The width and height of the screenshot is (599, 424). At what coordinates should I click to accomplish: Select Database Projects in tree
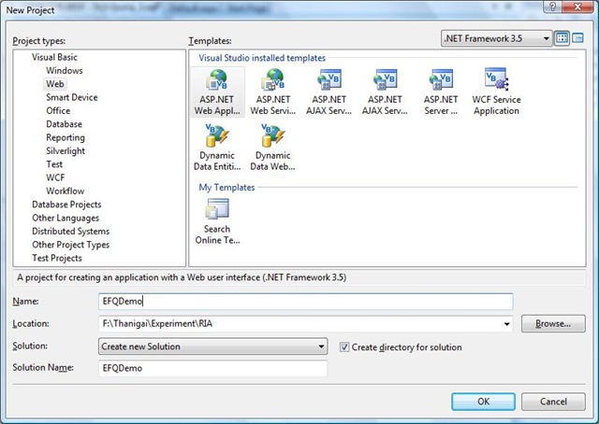(x=66, y=205)
